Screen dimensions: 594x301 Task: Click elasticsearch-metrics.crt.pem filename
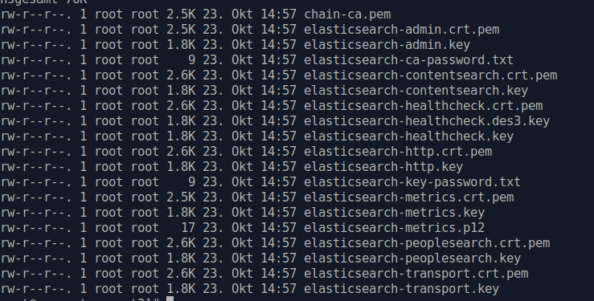tap(409, 197)
